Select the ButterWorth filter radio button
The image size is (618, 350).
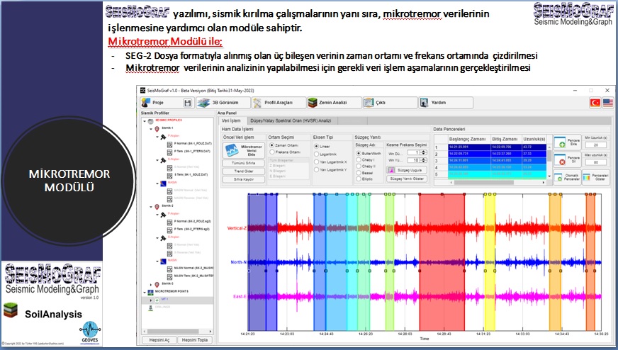point(359,153)
